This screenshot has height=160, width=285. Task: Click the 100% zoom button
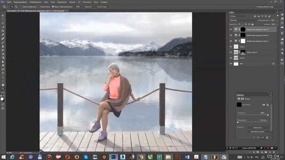pyautogui.click(x=78, y=7)
